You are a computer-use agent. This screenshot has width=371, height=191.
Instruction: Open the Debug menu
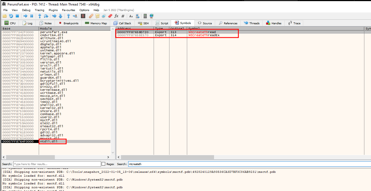26,10
